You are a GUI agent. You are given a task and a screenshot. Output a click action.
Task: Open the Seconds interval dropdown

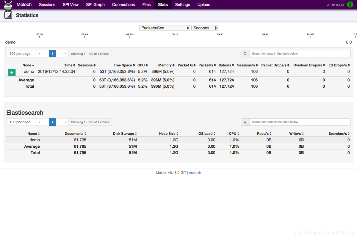point(205,28)
